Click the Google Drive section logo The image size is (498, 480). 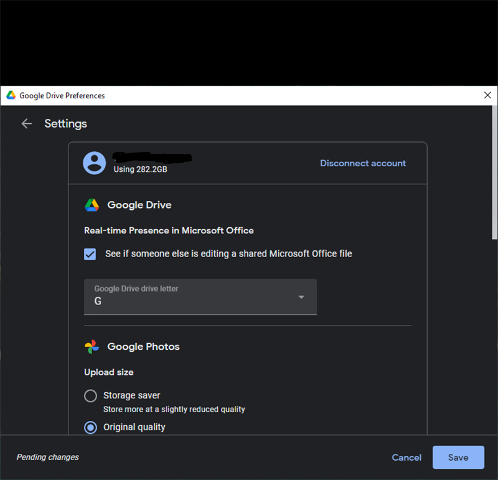click(92, 205)
